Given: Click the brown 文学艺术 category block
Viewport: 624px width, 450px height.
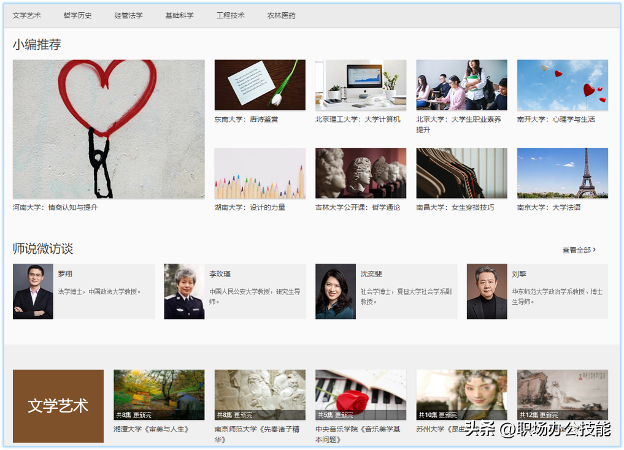Looking at the screenshot, I should (58, 406).
